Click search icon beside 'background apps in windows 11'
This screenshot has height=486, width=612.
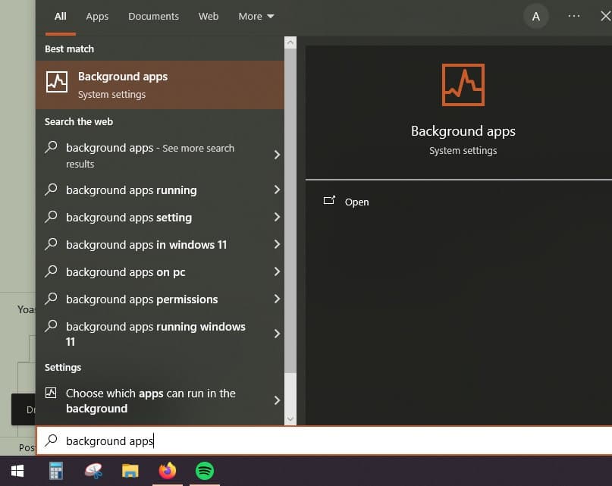[51, 244]
